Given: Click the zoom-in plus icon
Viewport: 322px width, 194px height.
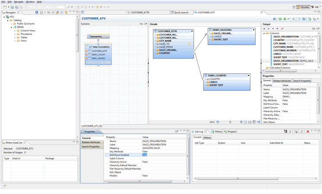Looking at the screenshot, I should (x=241, y=122).
